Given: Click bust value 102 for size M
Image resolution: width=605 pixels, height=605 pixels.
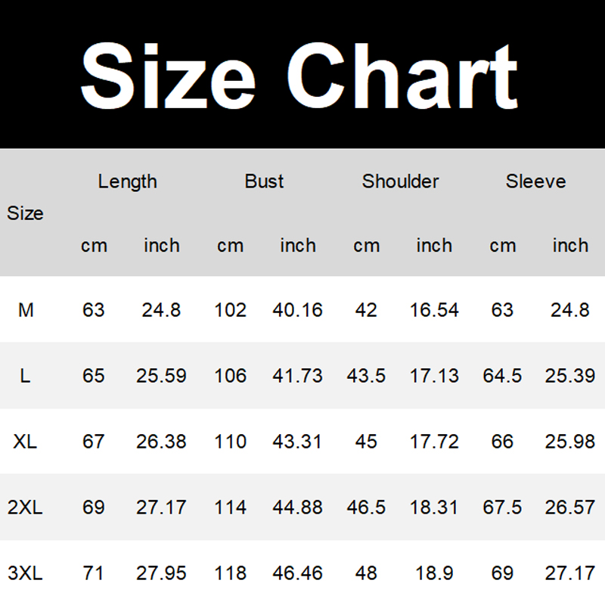Looking at the screenshot, I should point(230,310).
